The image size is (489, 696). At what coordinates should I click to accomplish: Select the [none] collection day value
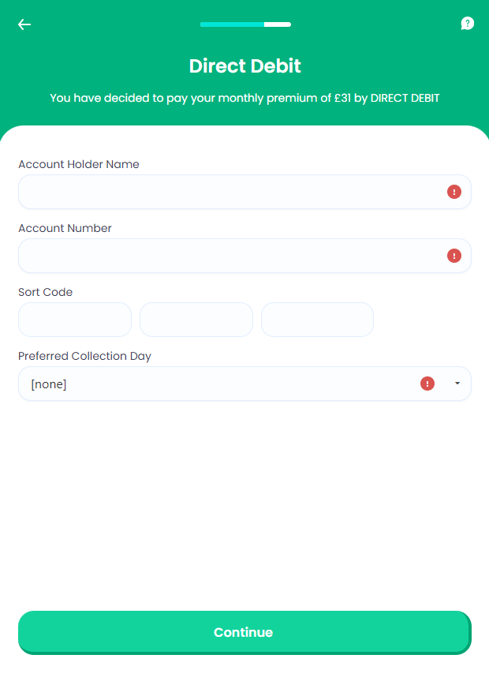tap(49, 384)
